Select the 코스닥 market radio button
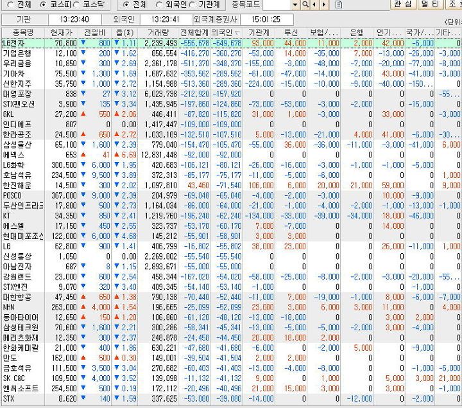The width and height of the screenshot is (462, 408). click(76, 4)
